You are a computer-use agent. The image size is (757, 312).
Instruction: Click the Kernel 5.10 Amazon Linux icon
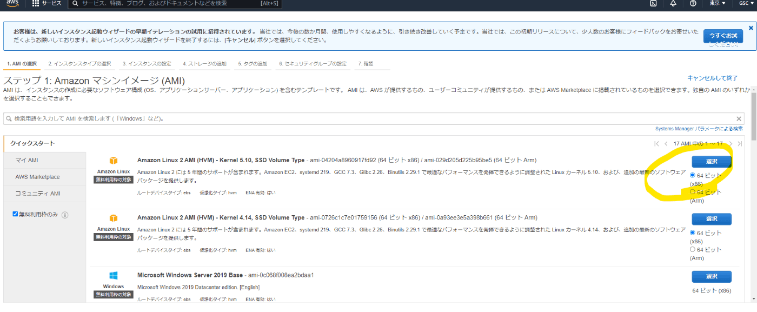pyautogui.click(x=114, y=161)
